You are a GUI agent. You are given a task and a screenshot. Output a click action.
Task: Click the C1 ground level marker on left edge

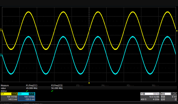1,30
